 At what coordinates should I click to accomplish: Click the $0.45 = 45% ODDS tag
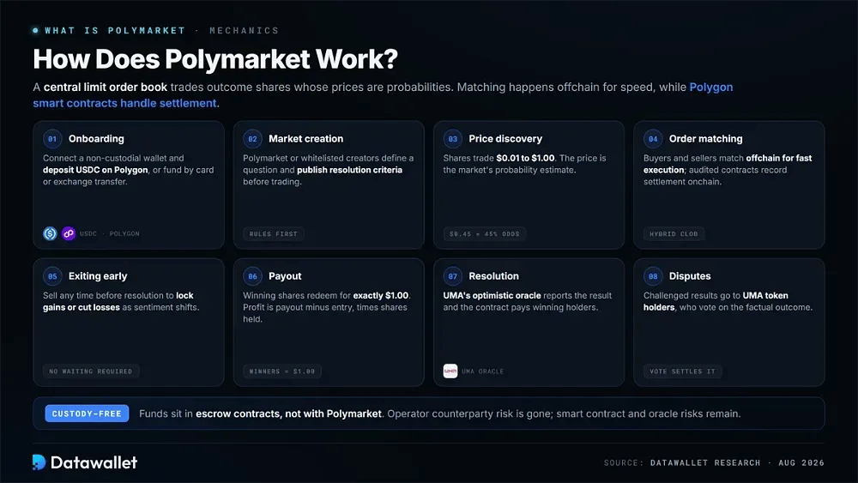coord(484,233)
